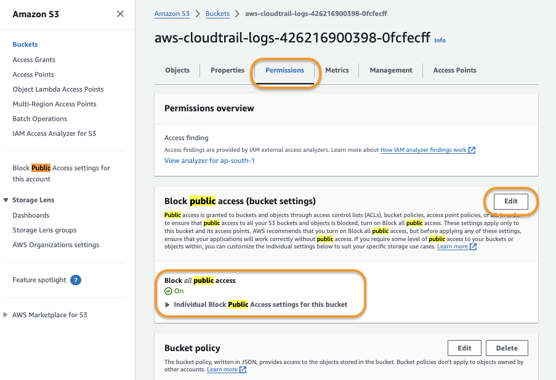The image size is (556, 380).
Task: Select the Permissions tab
Action: 284,70
